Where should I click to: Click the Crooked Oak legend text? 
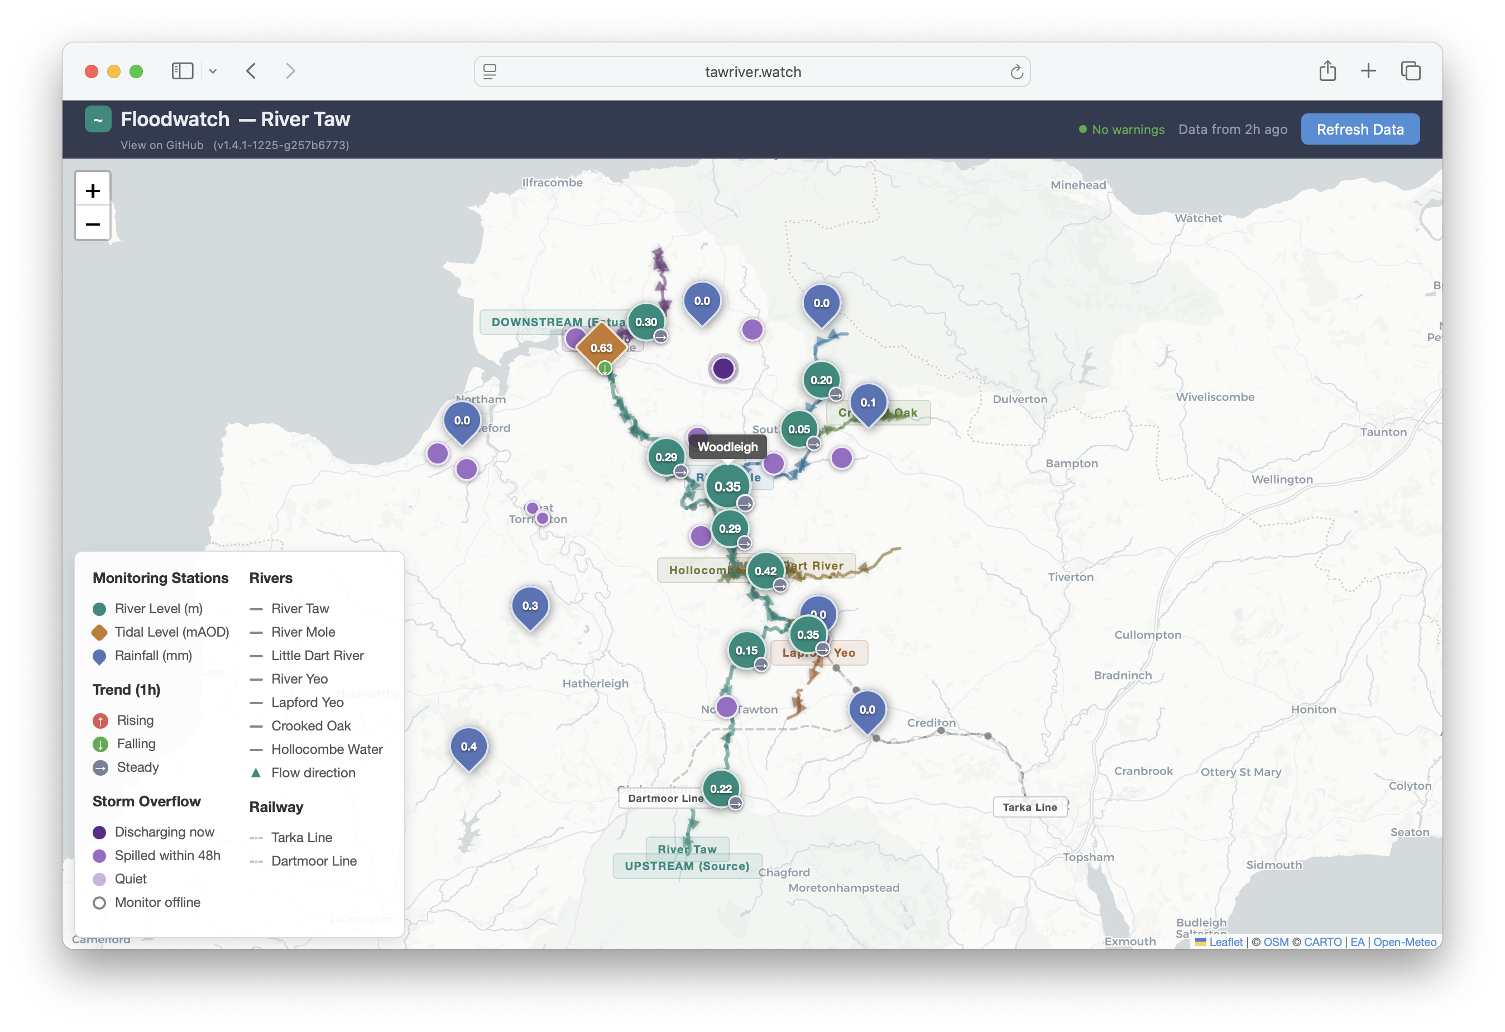[311, 725]
